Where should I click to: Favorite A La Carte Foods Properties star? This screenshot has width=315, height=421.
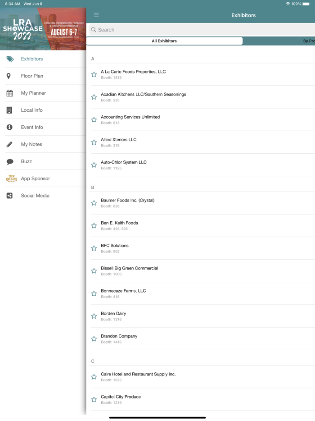94,74
